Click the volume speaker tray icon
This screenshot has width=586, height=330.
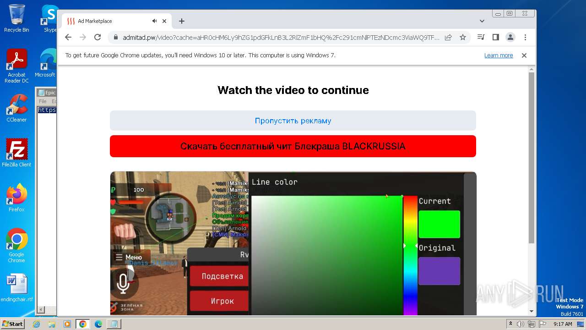521,324
